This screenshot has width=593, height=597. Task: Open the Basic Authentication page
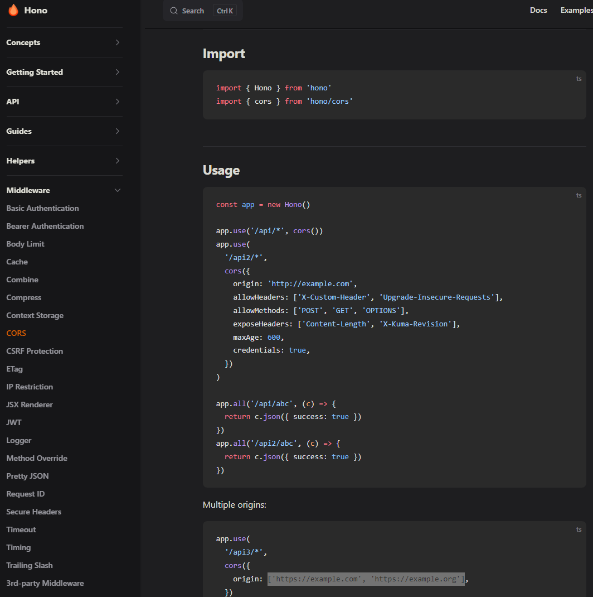point(42,208)
